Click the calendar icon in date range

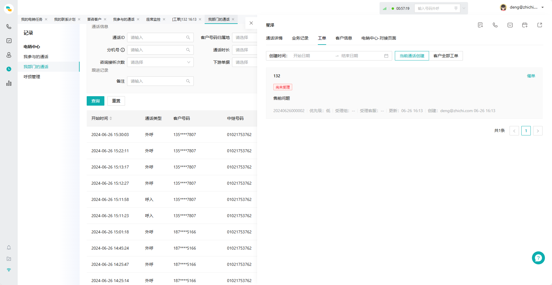point(386,56)
